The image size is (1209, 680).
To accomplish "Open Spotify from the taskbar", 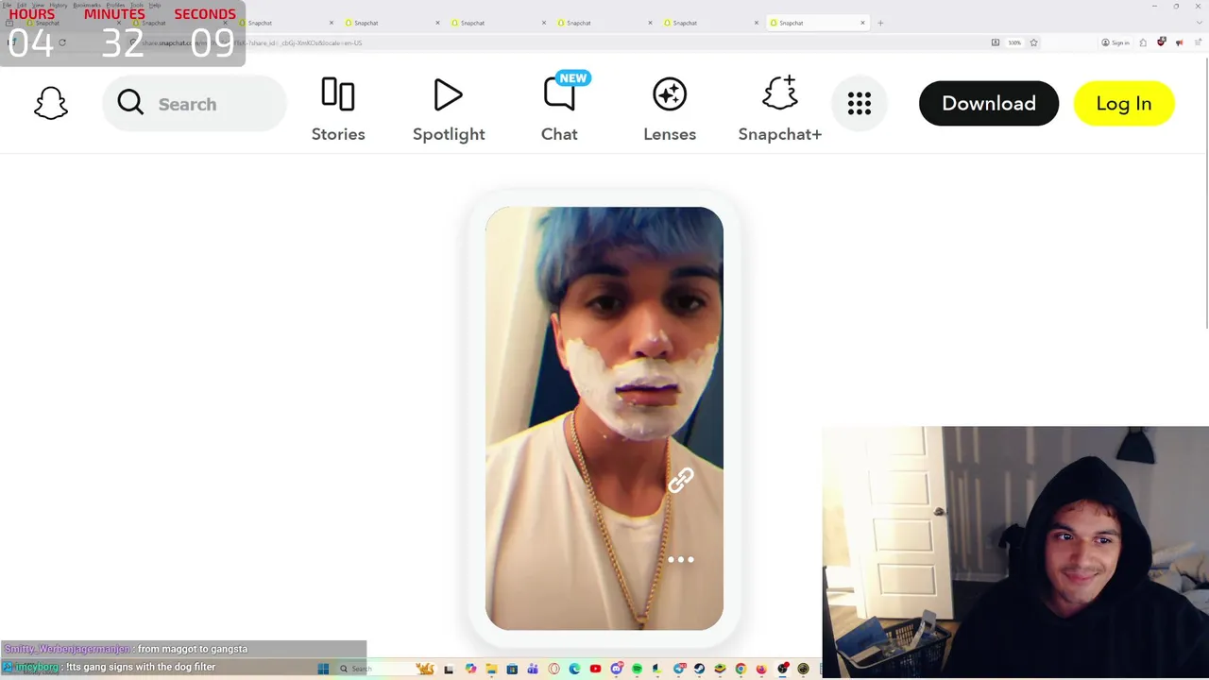I will point(638,669).
